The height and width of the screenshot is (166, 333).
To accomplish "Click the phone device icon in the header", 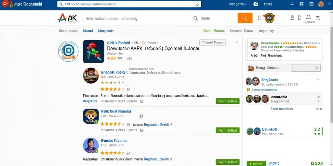I will pyautogui.click(x=299, y=18).
